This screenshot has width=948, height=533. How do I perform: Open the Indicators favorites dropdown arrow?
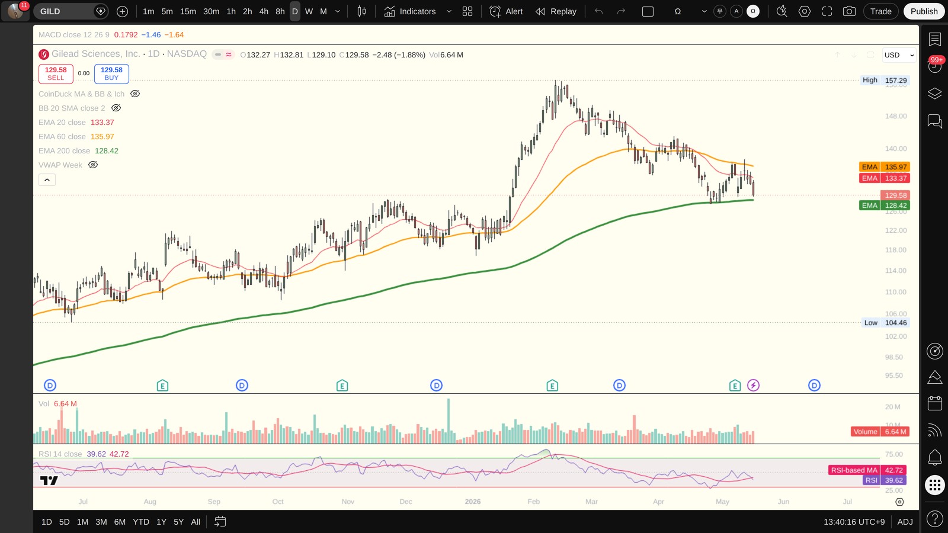pyautogui.click(x=449, y=11)
